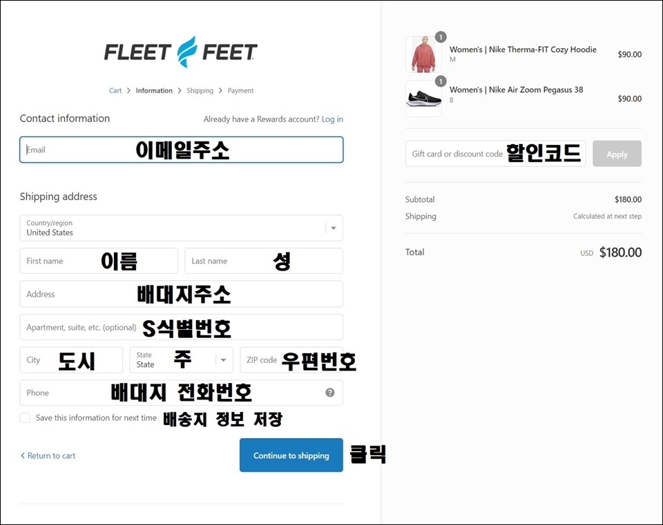
Task: Focus the Email input field
Action: pos(182,150)
